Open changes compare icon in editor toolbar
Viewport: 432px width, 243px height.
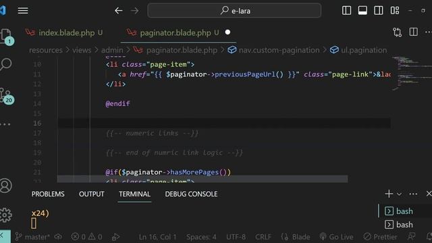coord(398,32)
